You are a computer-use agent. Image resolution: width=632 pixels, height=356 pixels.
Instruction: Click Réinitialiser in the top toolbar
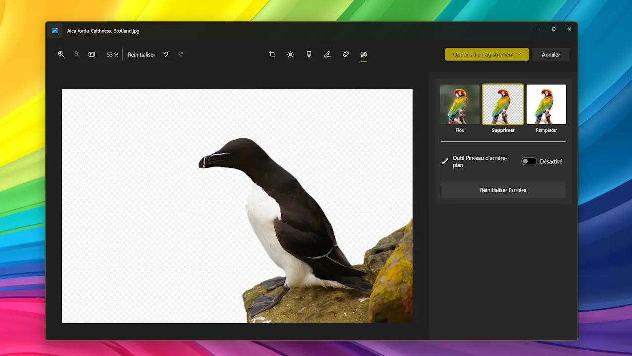pos(142,54)
